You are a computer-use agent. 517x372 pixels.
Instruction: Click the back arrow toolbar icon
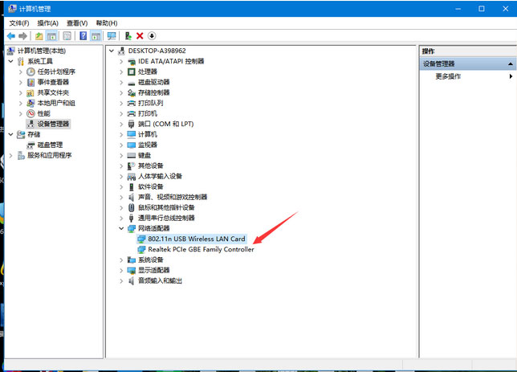tap(10, 36)
